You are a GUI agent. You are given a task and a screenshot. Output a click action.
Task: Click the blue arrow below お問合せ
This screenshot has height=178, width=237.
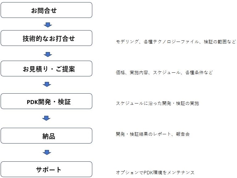point(48,25)
